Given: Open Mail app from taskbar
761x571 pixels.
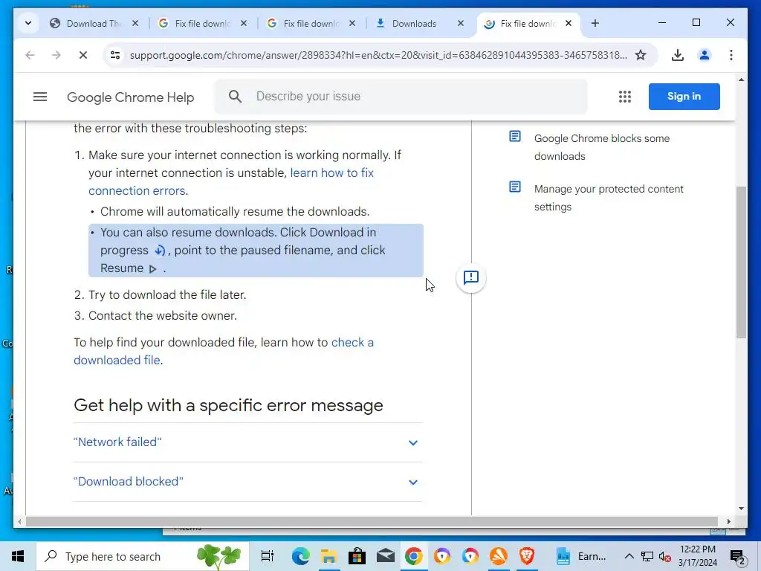Looking at the screenshot, I should pos(386,556).
